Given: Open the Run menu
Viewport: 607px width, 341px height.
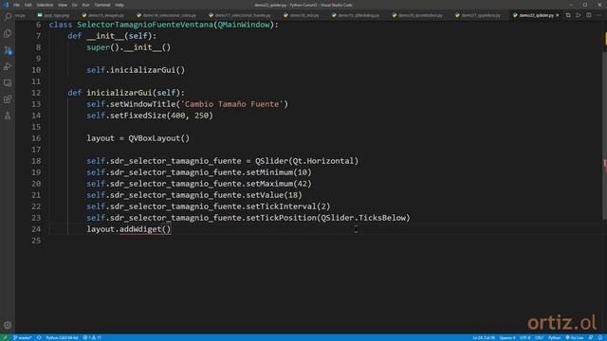Looking at the screenshot, I should pyautogui.click(x=85, y=5).
